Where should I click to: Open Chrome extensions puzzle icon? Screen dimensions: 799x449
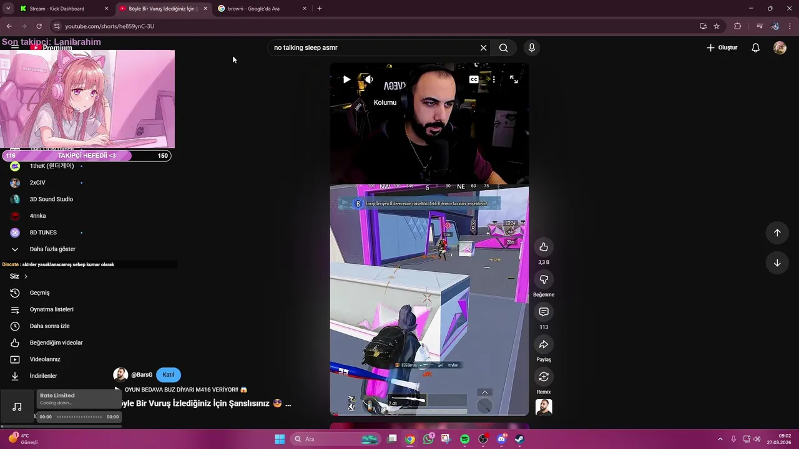[738, 26]
